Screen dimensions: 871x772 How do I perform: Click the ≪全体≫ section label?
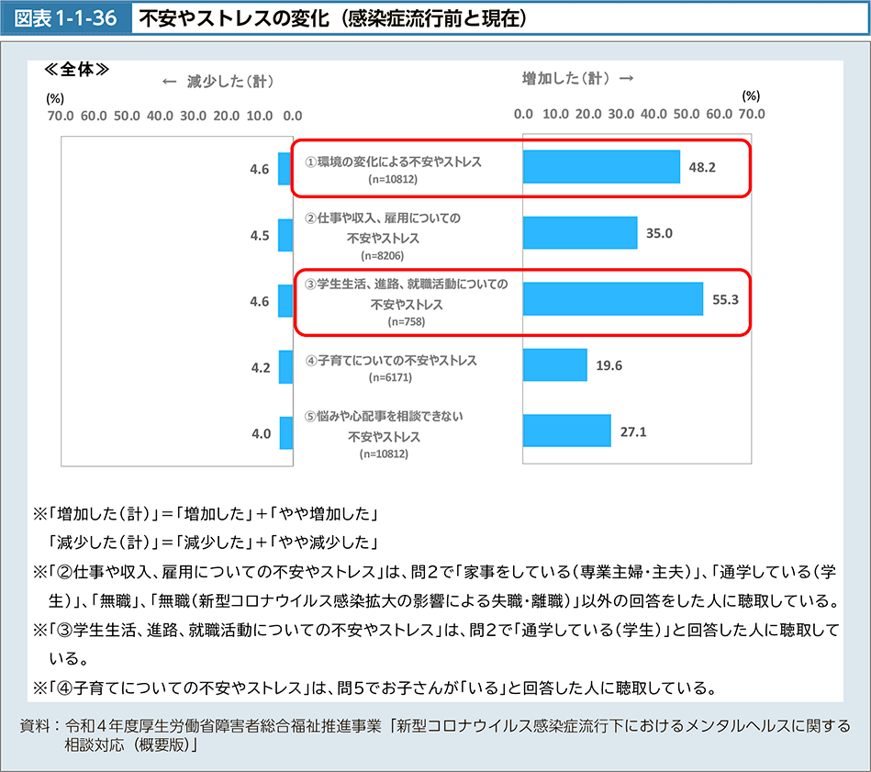pos(77,71)
